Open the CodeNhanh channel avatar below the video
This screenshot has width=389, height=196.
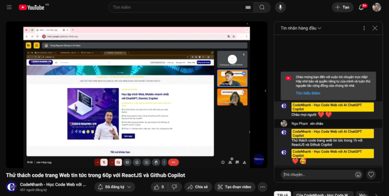pyautogui.click(x=11, y=187)
